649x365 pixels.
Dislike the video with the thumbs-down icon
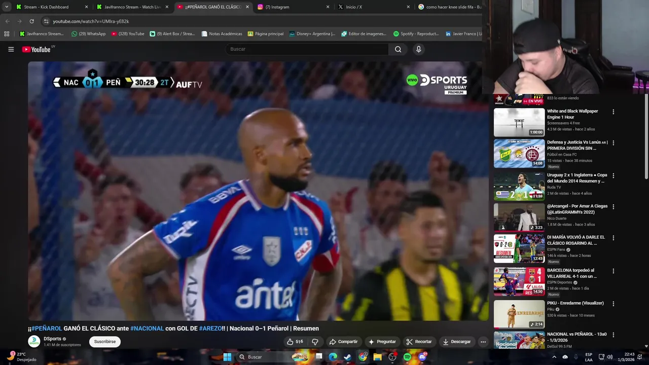pyautogui.click(x=315, y=342)
